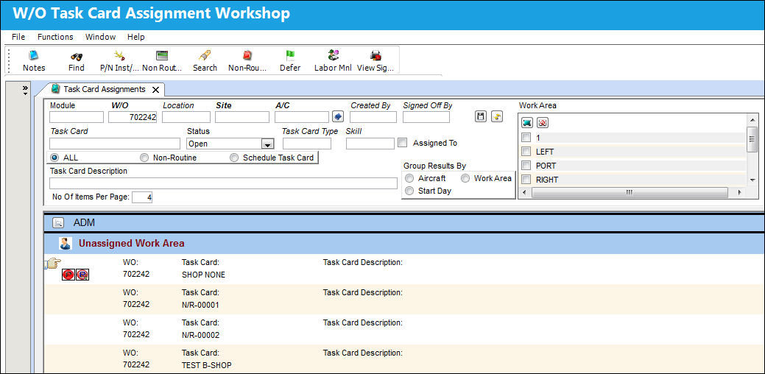765x374 pixels.
Task: Click the yellow refresh icon beside save
Action: pos(497,116)
